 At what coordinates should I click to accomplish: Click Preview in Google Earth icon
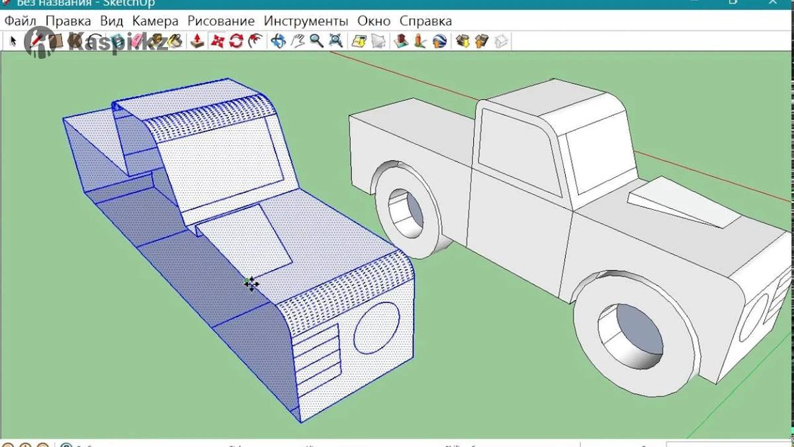coord(439,41)
